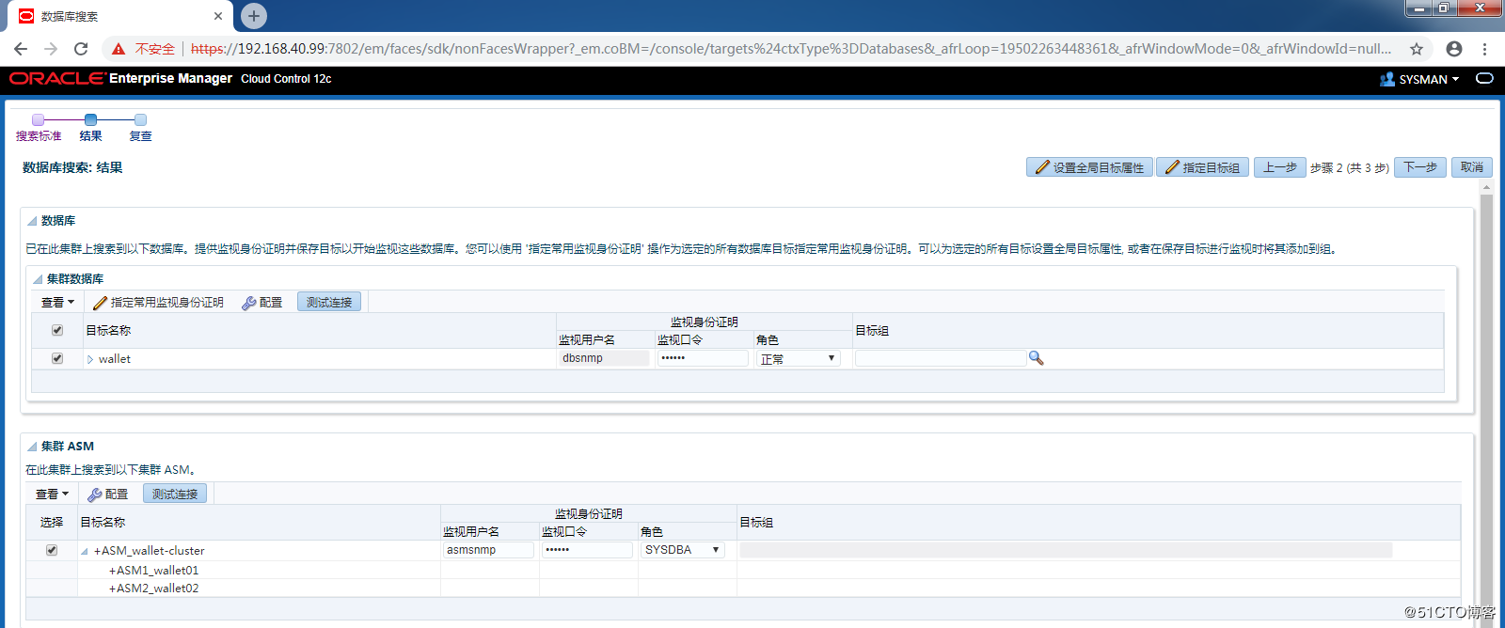This screenshot has width=1505, height=628.
Task: Open a new browser tab
Action: (254, 16)
